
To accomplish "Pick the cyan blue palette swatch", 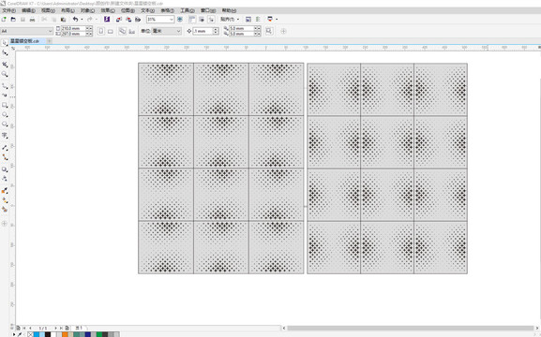I will coord(37,334).
